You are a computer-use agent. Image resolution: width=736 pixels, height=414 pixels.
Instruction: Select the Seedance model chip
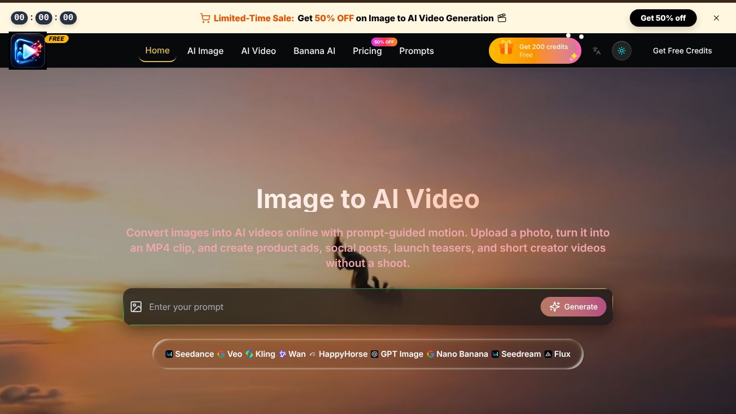pos(189,354)
